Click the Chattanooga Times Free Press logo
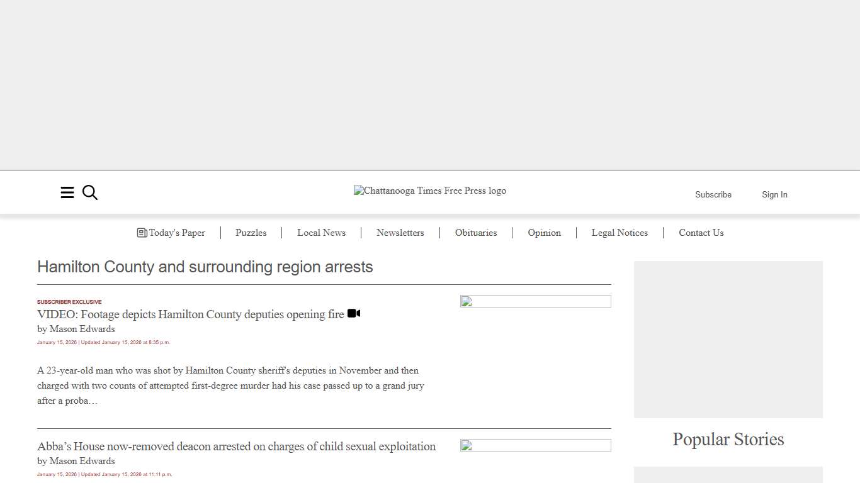The width and height of the screenshot is (860, 483). click(x=430, y=191)
